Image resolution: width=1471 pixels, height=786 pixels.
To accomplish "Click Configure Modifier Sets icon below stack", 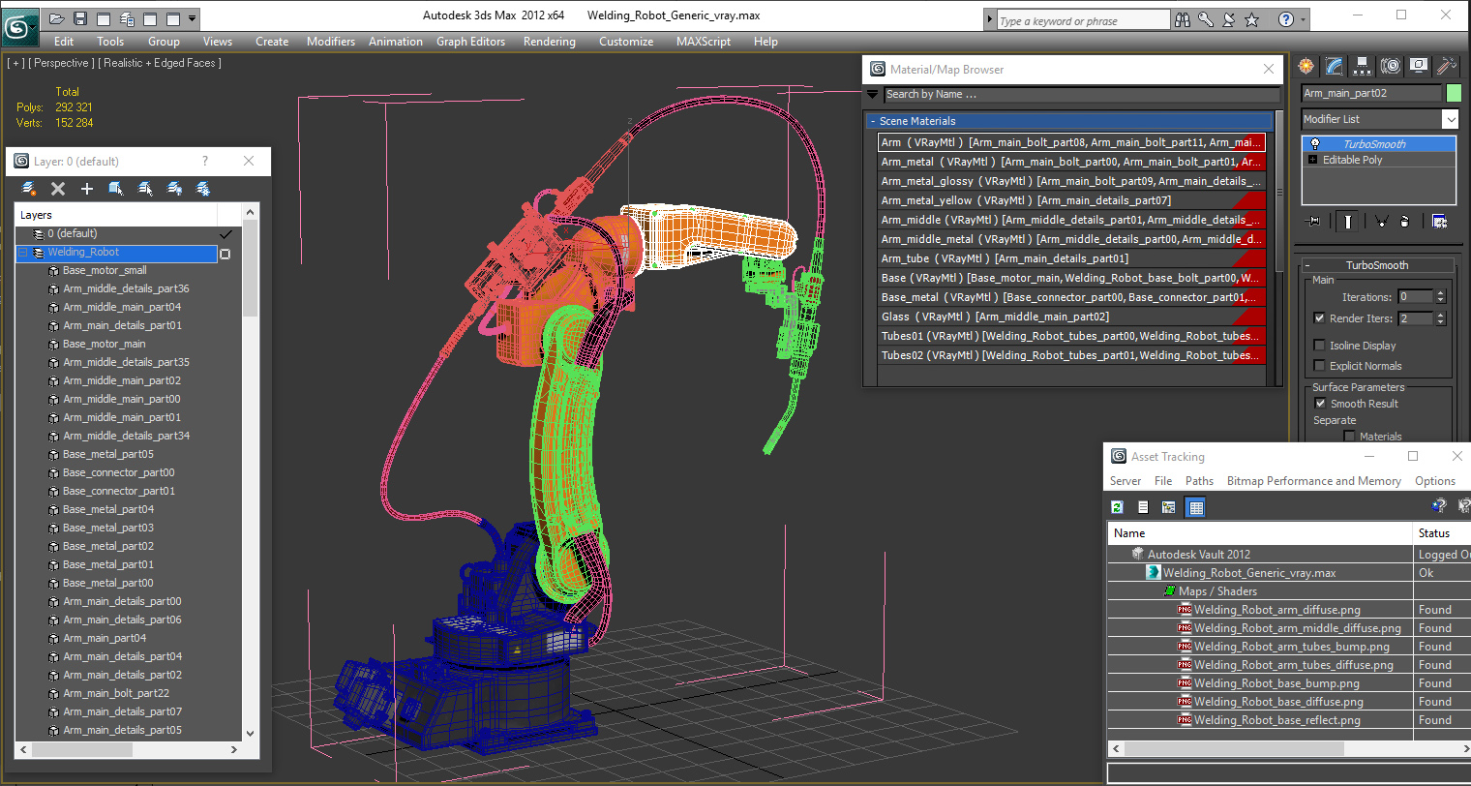I will (x=1440, y=222).
